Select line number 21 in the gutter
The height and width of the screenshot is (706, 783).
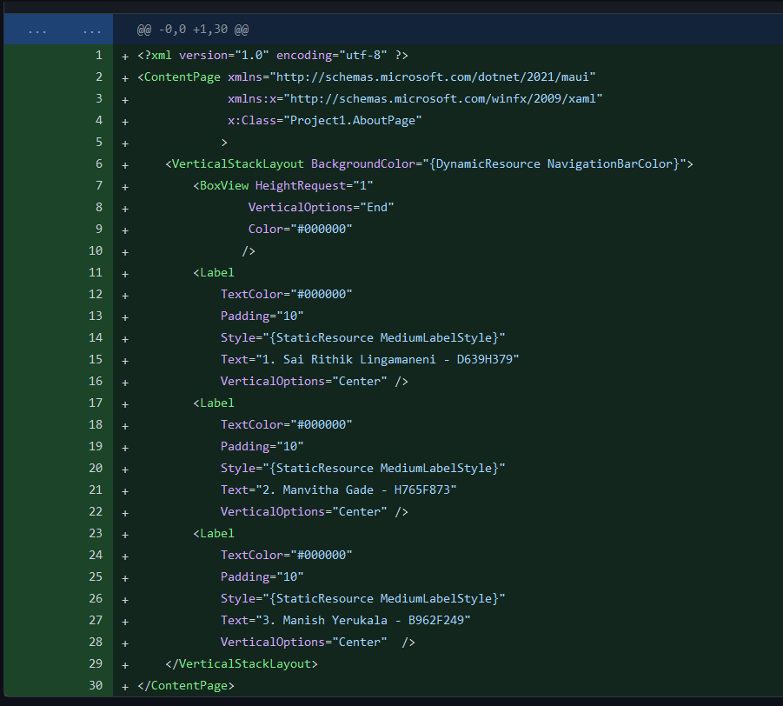[x=96, y=490]
